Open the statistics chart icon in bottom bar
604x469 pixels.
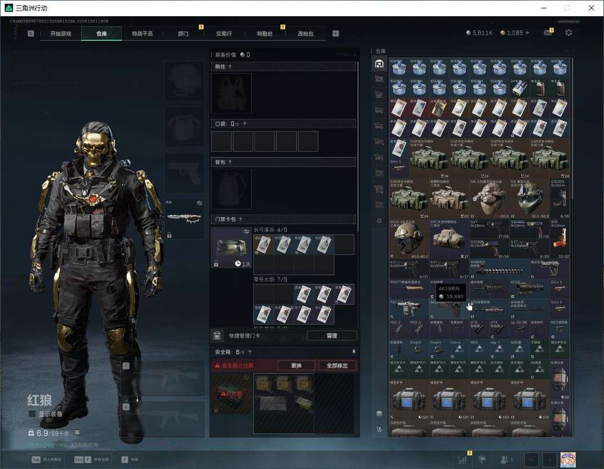click(x=462, y=459)
